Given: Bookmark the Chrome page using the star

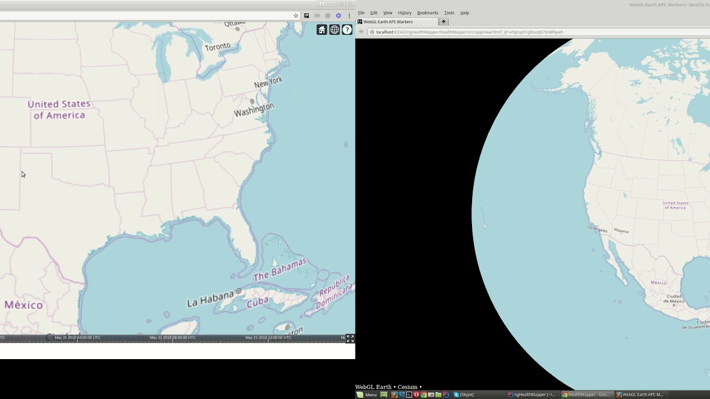Looking at the screenshot, I should [x=296, y=16].
